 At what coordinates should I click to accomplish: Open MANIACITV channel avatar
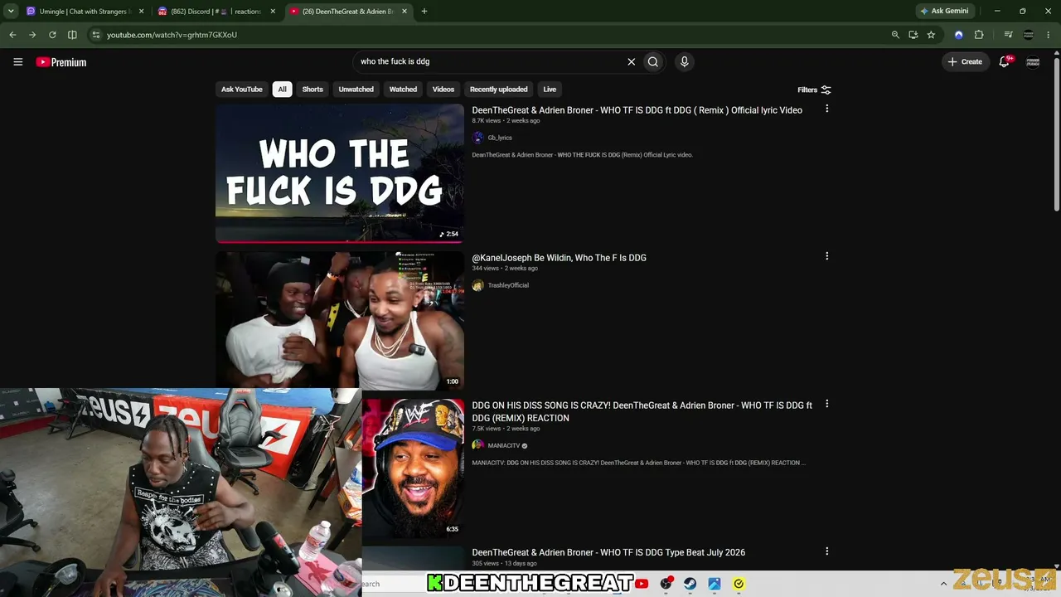click(477, 445)
